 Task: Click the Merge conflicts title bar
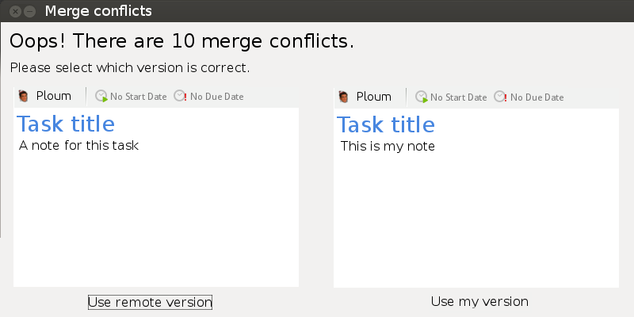tap(317, 12)
